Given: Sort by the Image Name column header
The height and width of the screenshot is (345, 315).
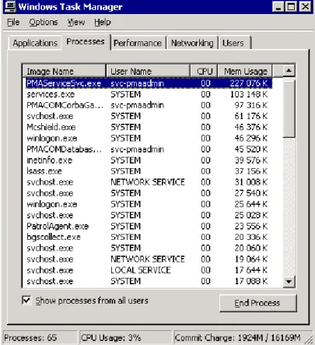Looking at the screenshot, I should click(x=64, y=71).
